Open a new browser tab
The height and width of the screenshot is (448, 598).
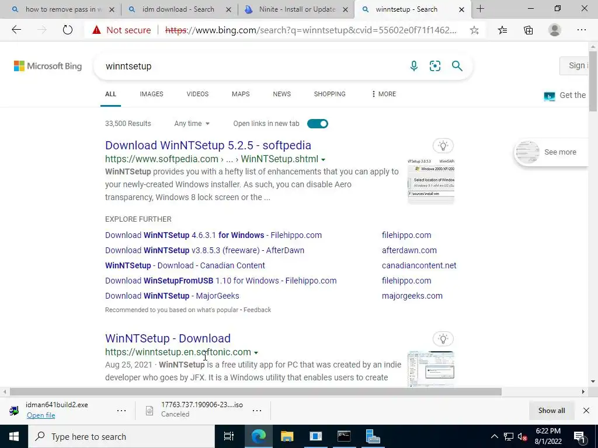[x=480, y=9]
